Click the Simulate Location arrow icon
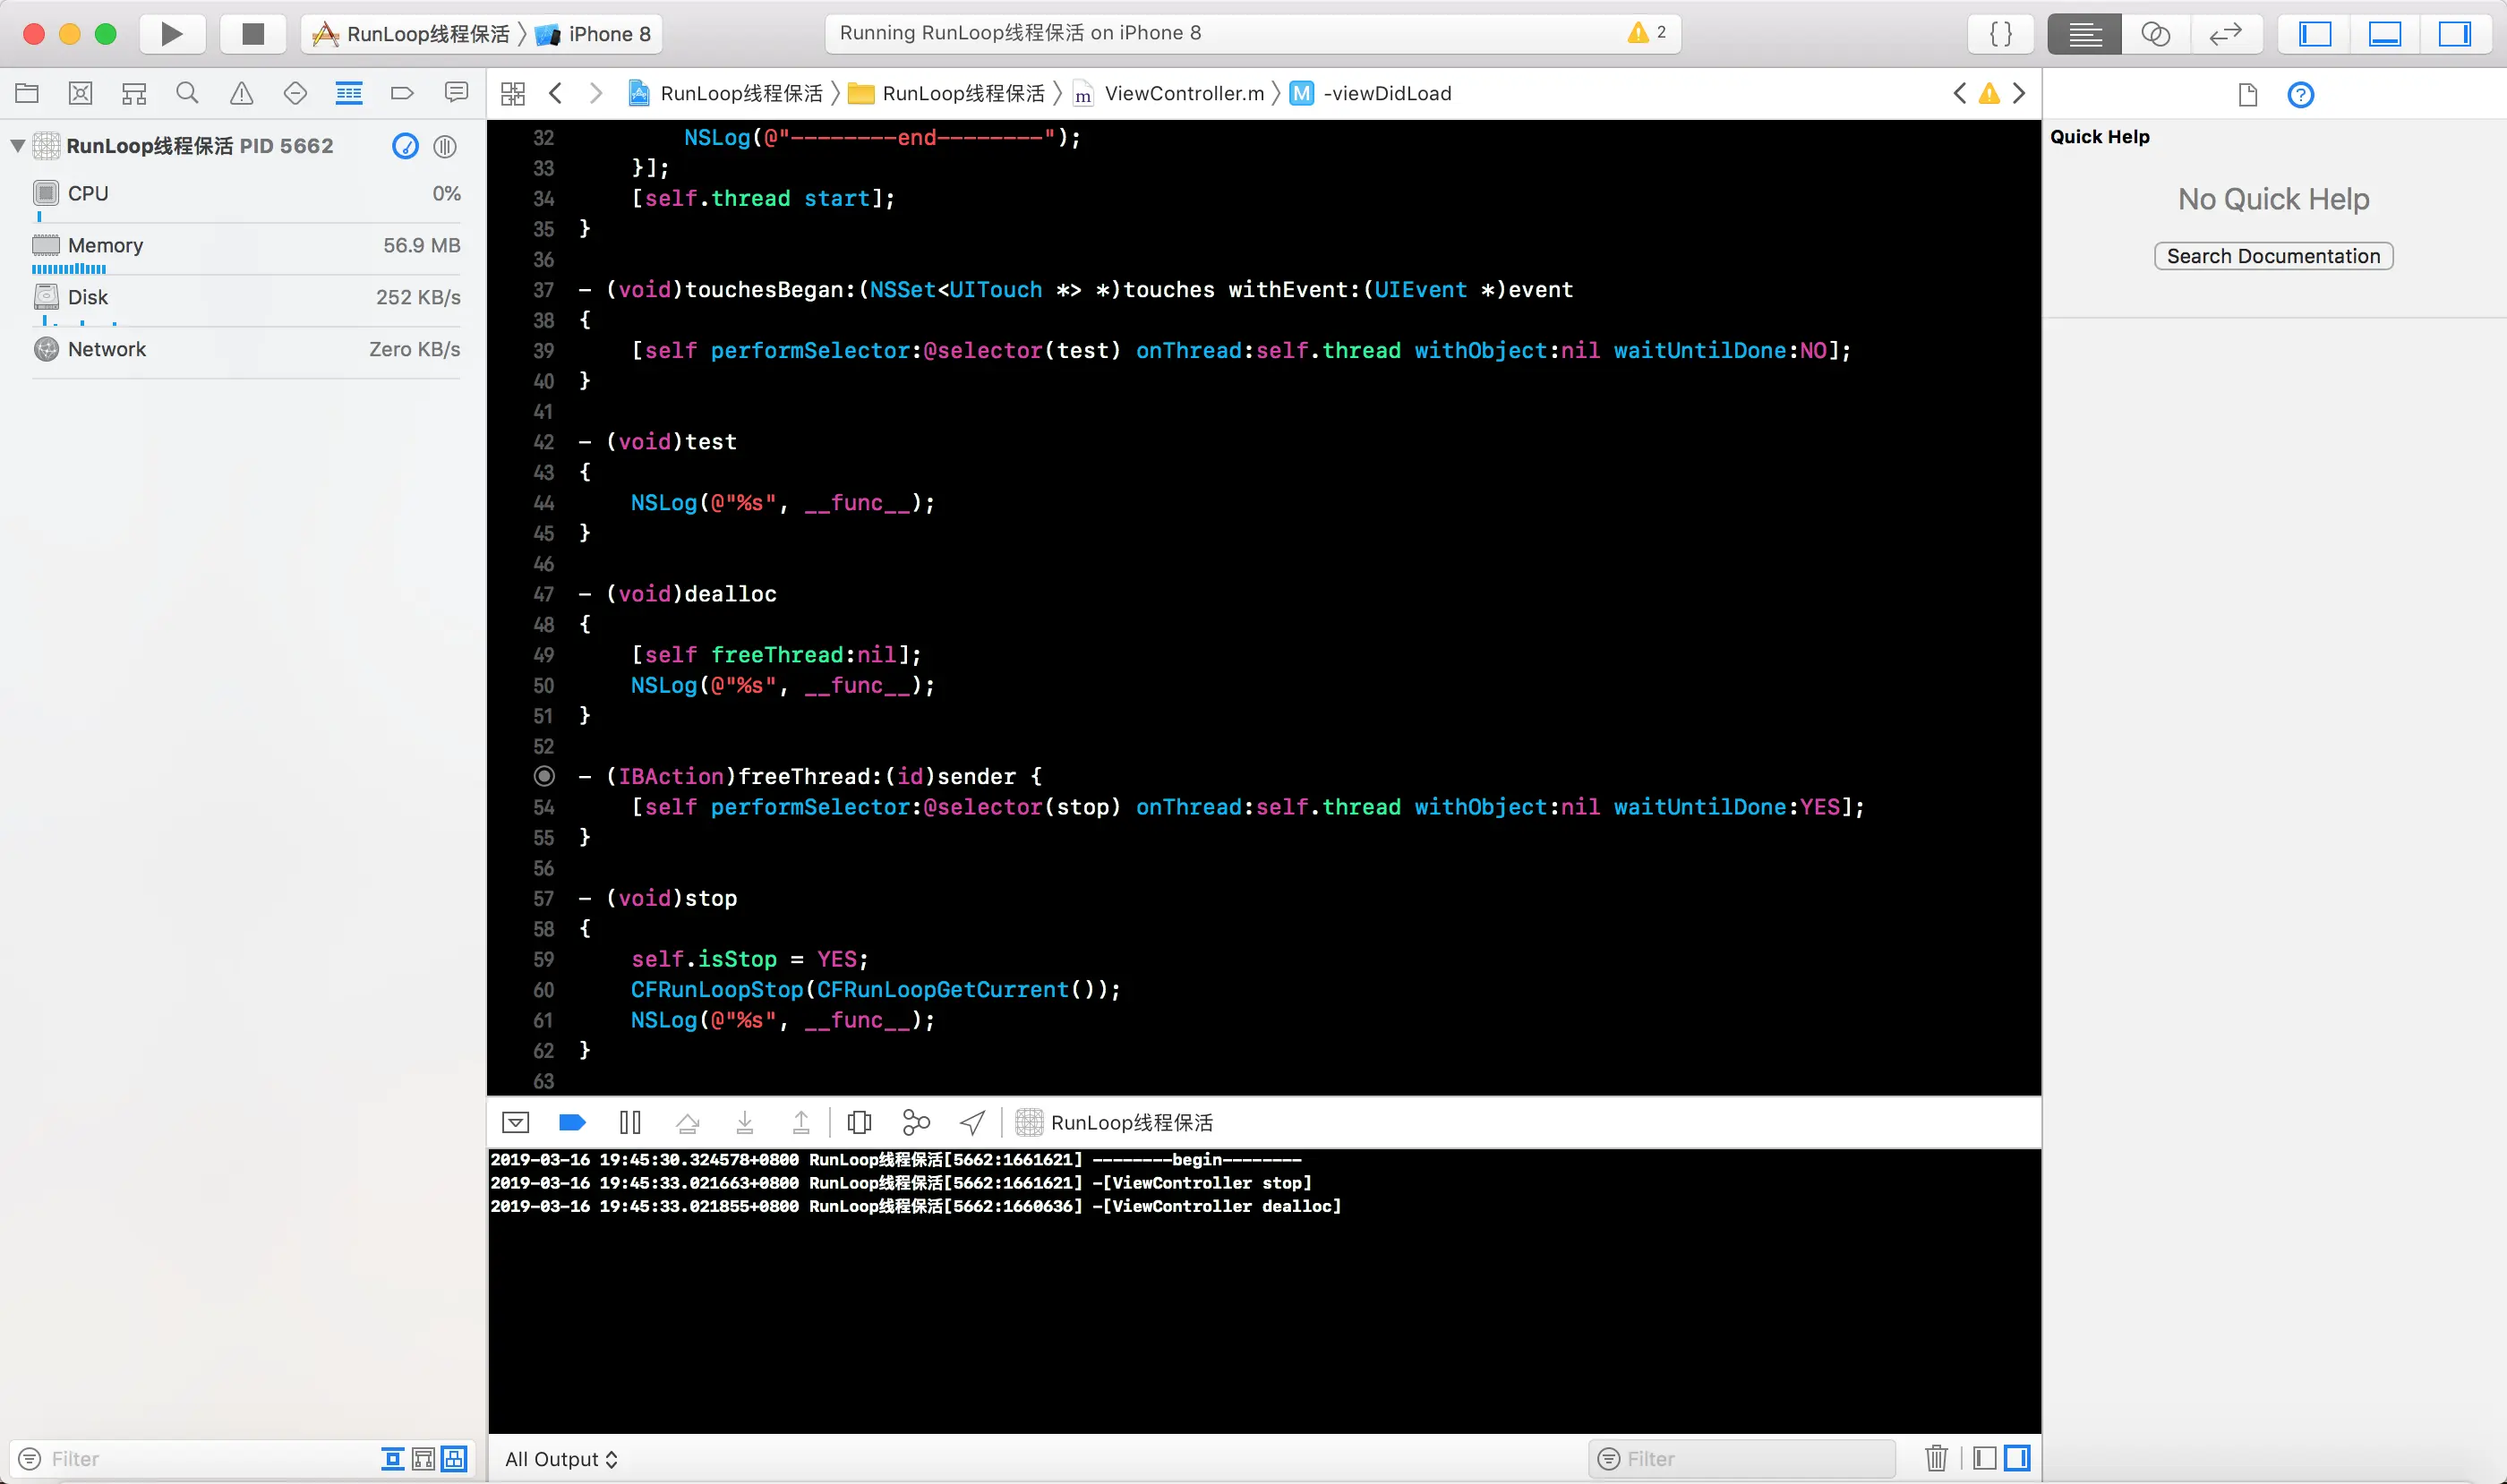This screenshot has height=1484, width=2507. click(971, 1122)
